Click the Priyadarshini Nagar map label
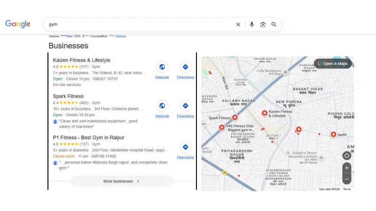376x211 pixels. (237, 156)
